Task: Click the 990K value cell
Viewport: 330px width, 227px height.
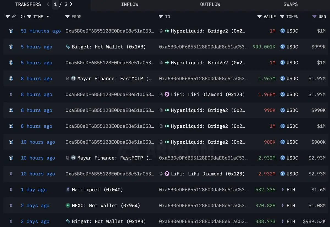Action: click(269, 110)
